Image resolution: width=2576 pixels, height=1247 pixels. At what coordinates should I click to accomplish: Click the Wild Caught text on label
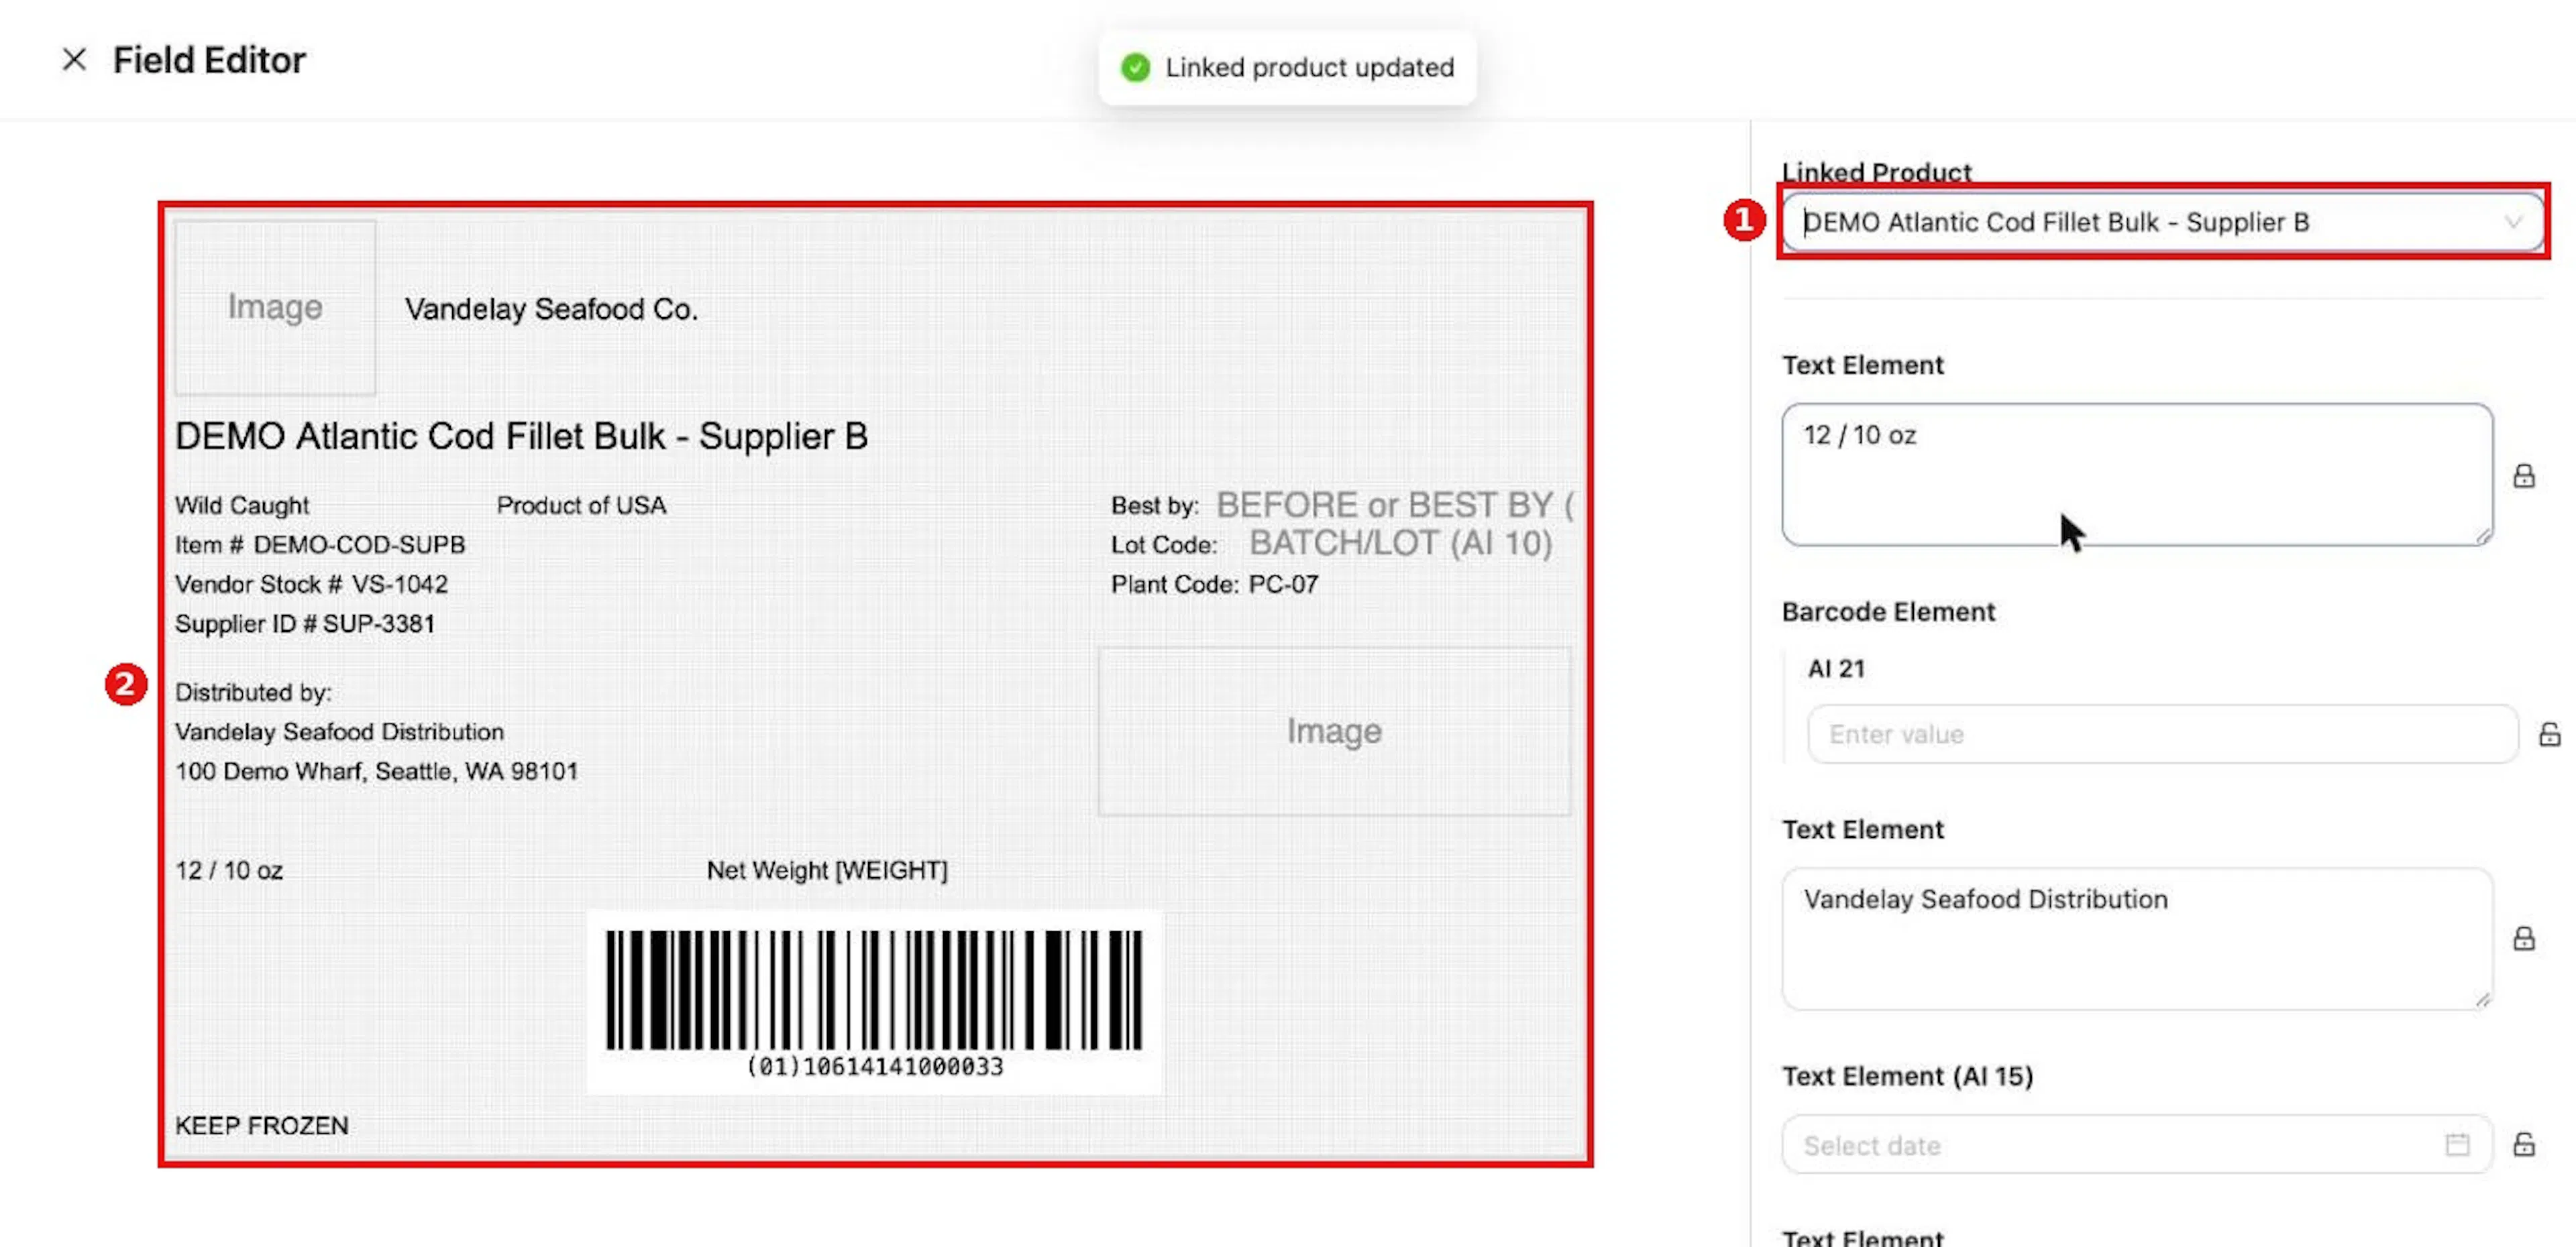click(x=242, y=506)
